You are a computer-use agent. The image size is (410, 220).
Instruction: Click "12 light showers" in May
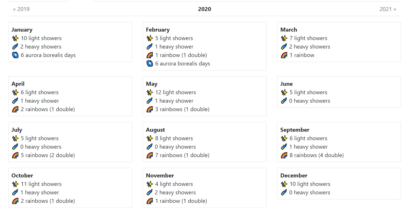click(175, 93)
